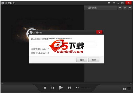Open the main menu dropdown in title bar

point(114,3)
